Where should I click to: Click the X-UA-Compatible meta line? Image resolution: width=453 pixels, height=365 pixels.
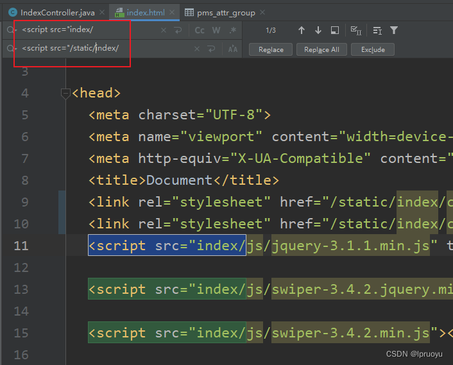point(271,158)
